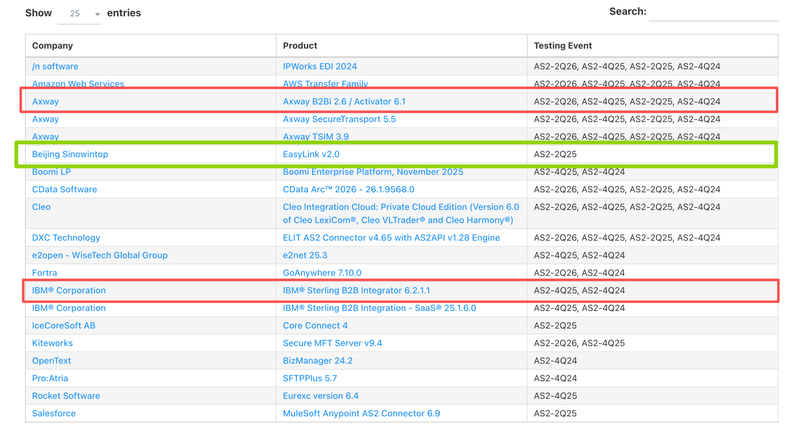Open the Eurexc version 6.4 product link
The image size is (806, 433).
321,396
